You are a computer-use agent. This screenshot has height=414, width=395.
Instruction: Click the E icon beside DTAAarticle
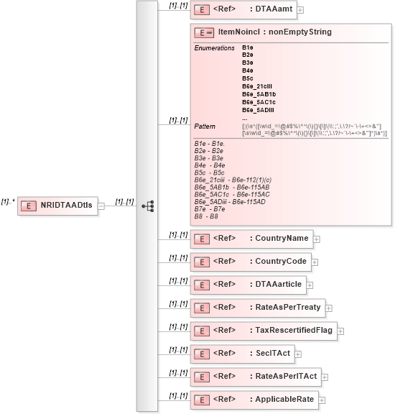(x=202, y=285)
